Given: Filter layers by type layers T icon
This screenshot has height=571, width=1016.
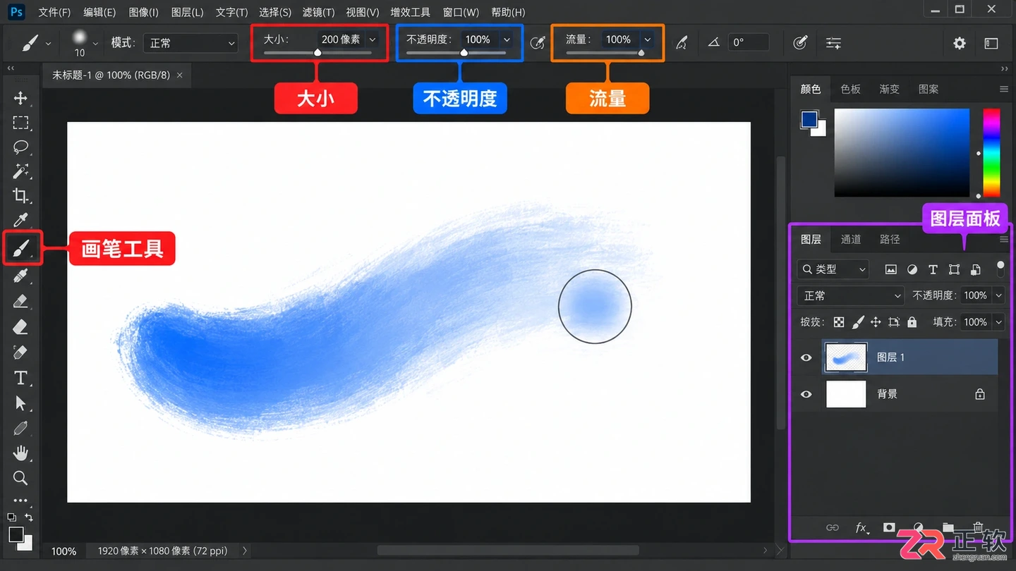Looking at the screenshot, I should [933, 269].
